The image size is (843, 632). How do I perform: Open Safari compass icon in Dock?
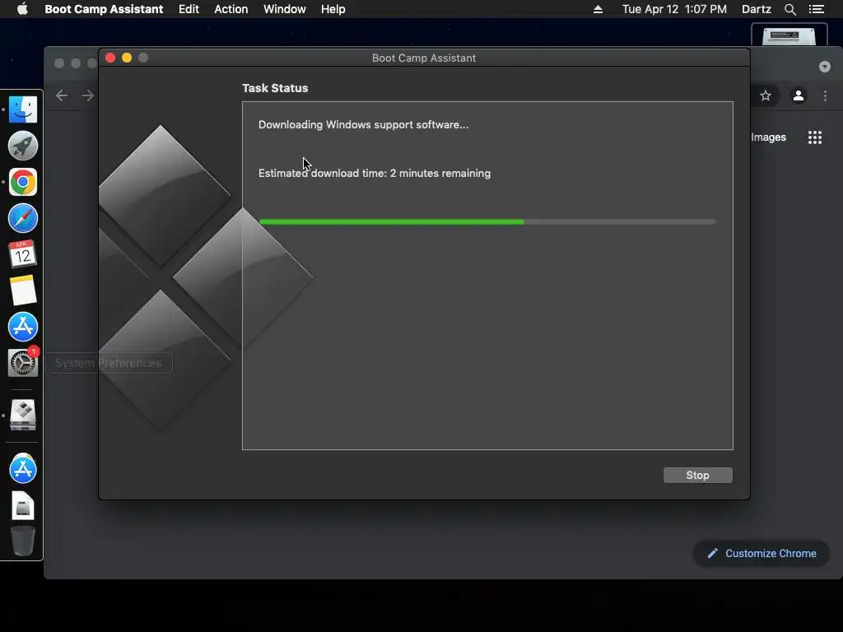click(x=22, y=218)
